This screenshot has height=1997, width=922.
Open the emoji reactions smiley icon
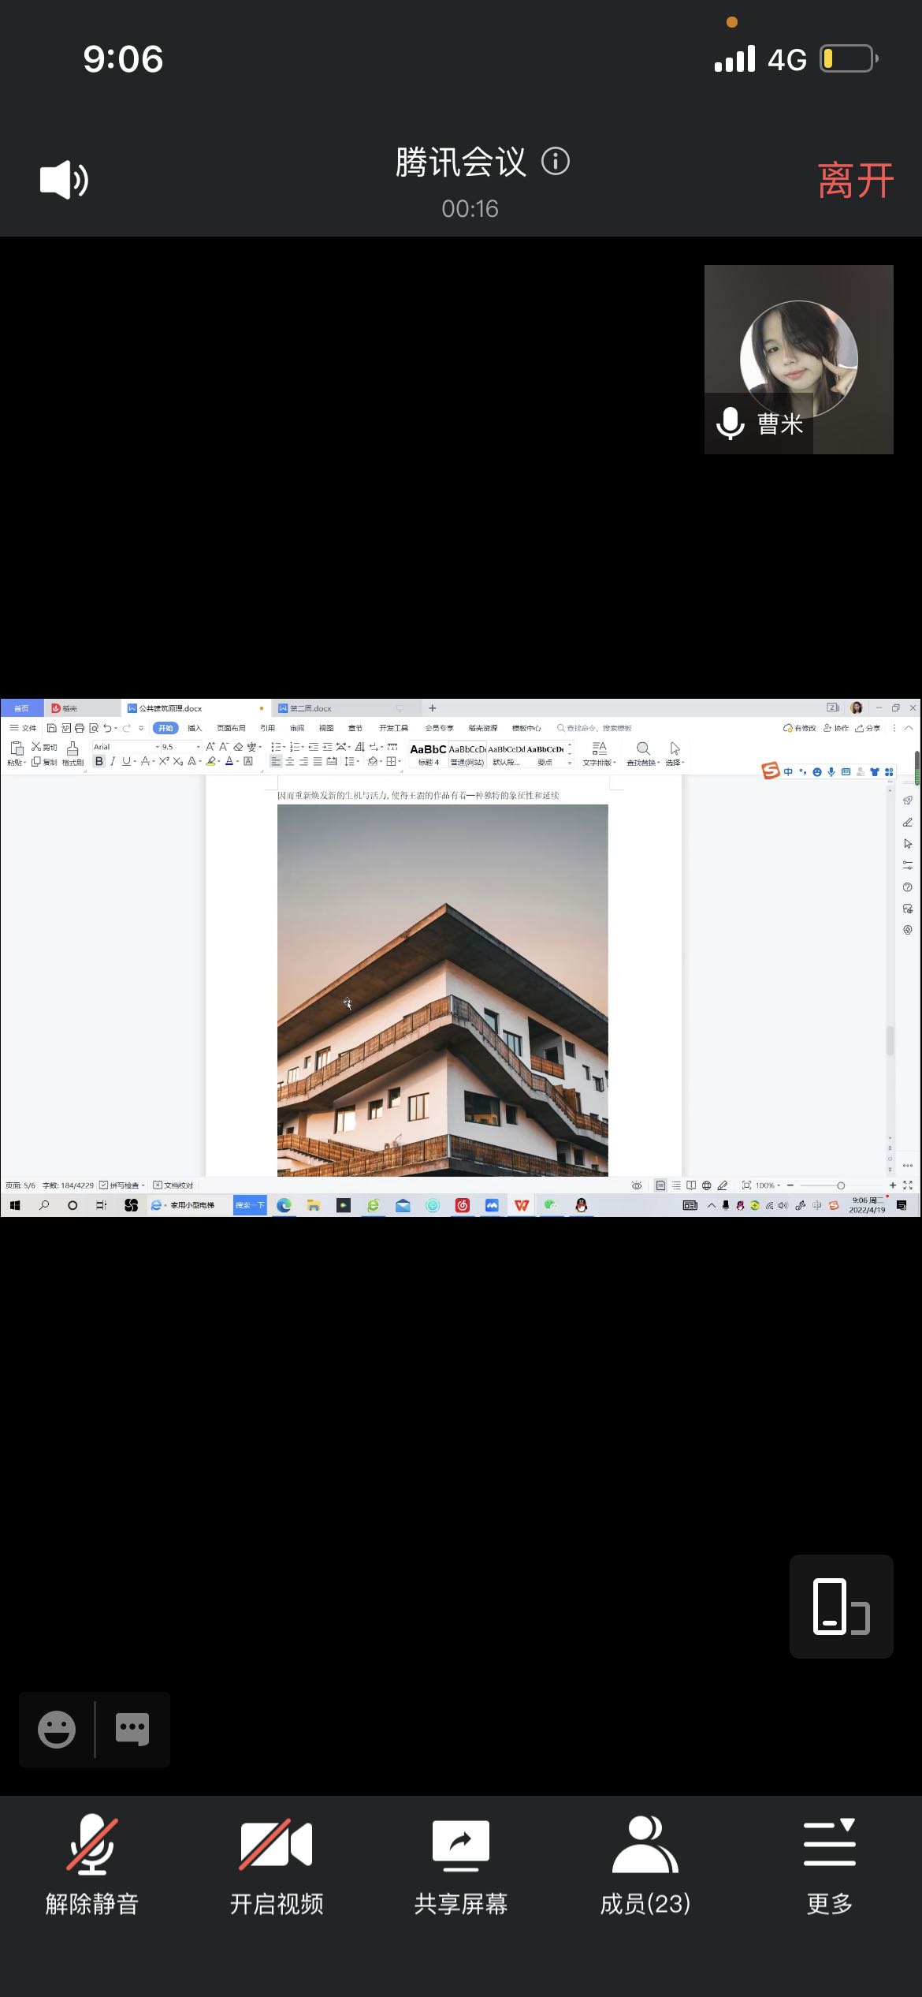click(57, 1730)
